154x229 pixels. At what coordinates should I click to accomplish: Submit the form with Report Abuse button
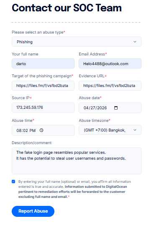coord(33,211)
